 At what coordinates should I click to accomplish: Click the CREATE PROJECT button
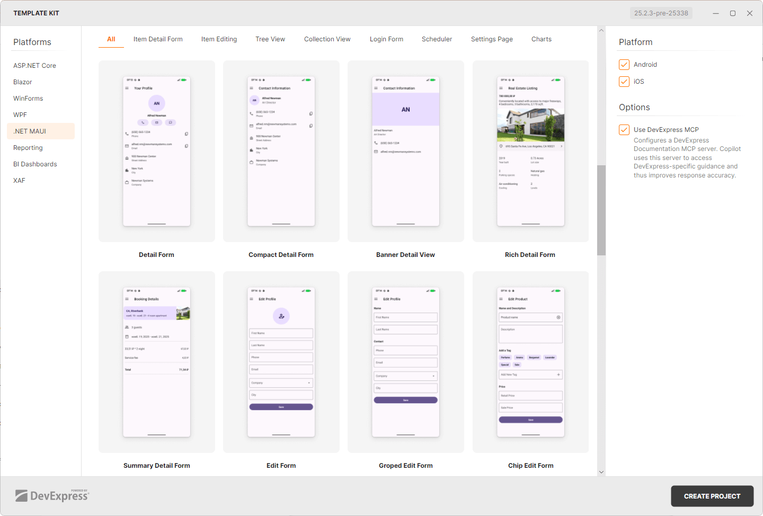click(712, 496)
